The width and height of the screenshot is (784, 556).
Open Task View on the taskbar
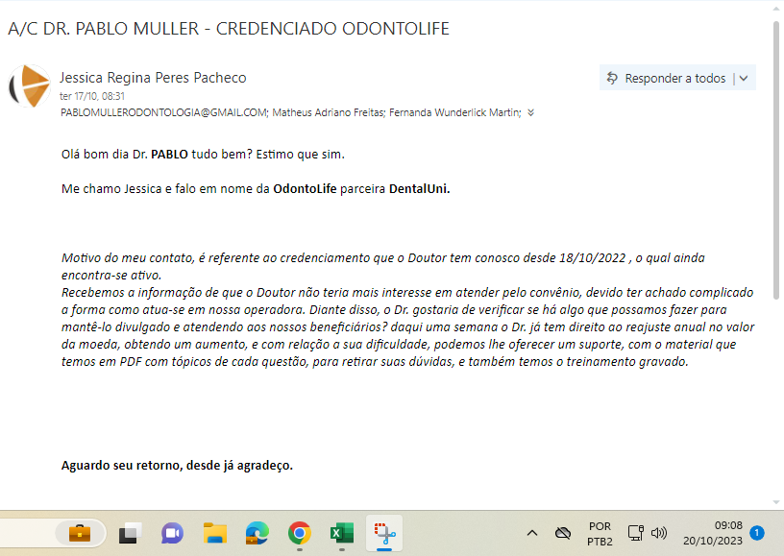pos(130,533)
